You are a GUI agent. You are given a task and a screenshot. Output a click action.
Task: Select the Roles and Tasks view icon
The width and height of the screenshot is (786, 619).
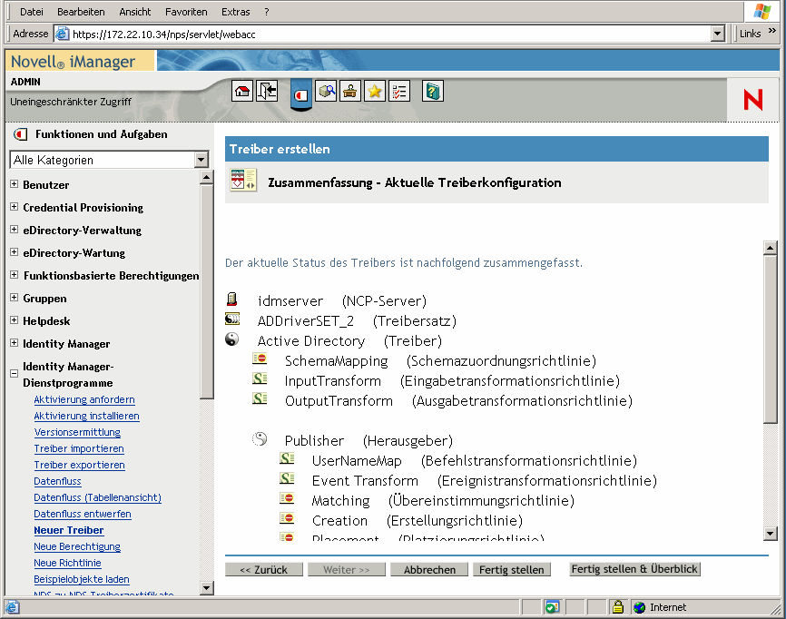301,92
